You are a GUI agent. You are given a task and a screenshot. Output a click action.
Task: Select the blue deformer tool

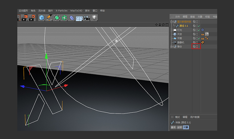(x=72, y=18)
